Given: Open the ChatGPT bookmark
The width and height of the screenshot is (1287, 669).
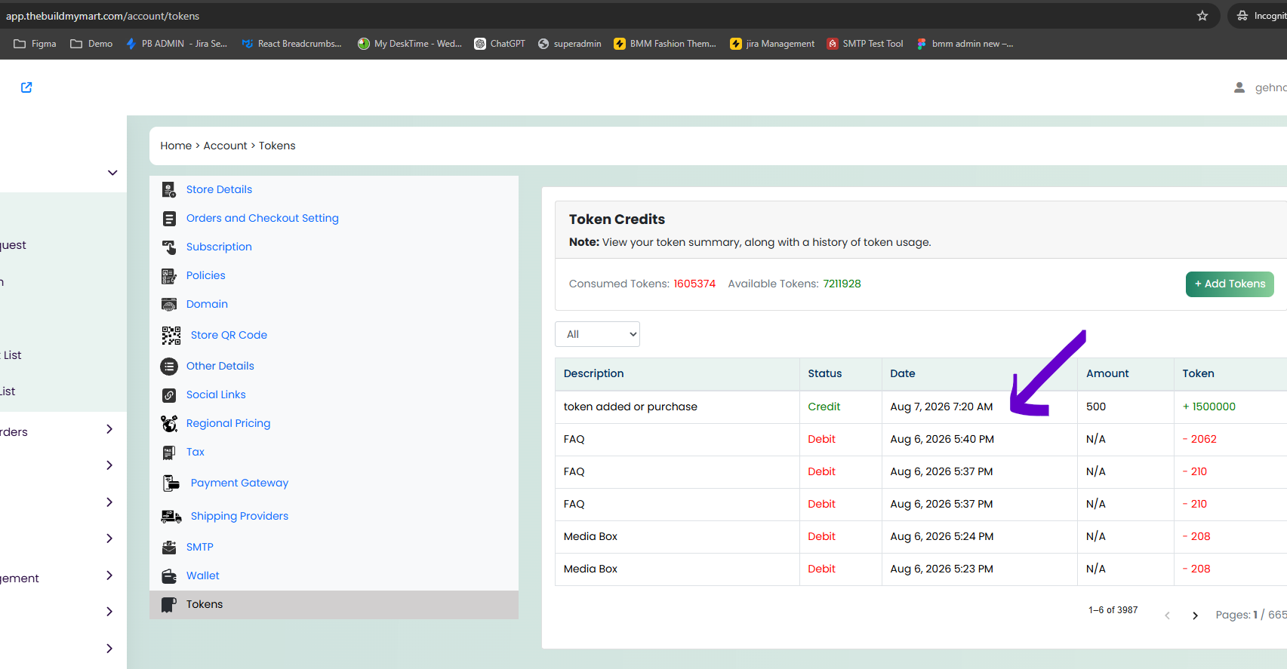Looking at the screenshot, I should point(500,44).
